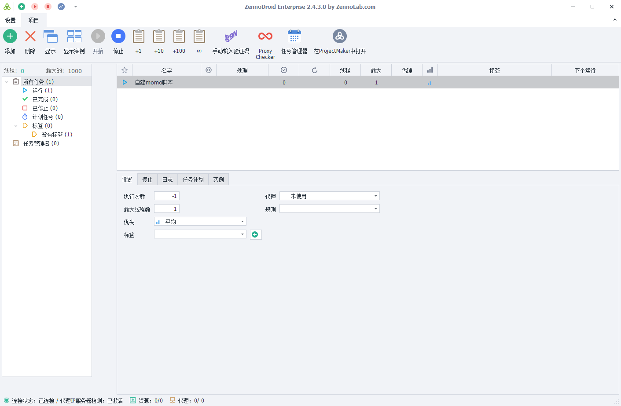Switch to the 停止 tab in lower panel
Viewport: 621px width, 406px height.
point(147,179)
